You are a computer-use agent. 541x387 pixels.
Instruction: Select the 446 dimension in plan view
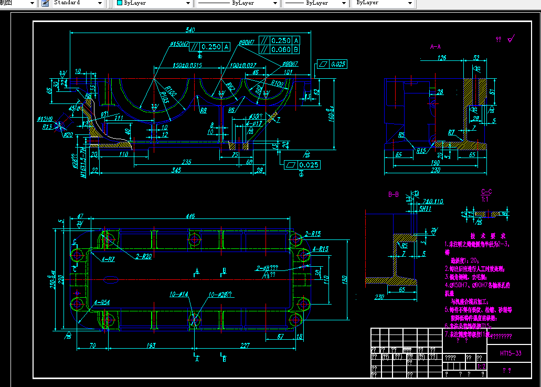click(x=190, y=216)
